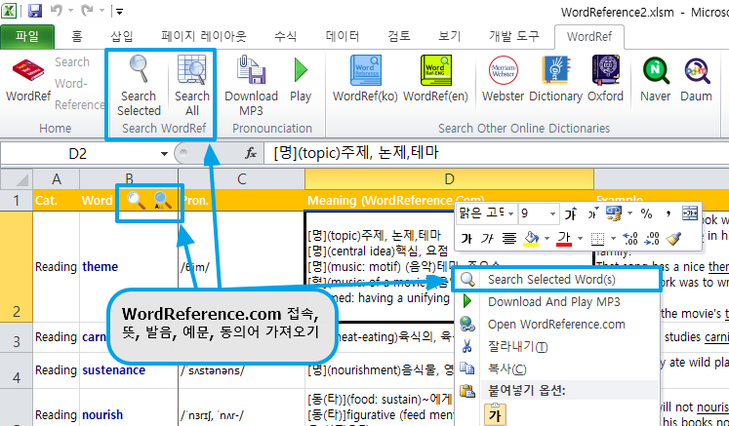Open Customize Quick Access Toolbar dropdown
This screenshot has width=729, height=426.
tap(119, 12)
